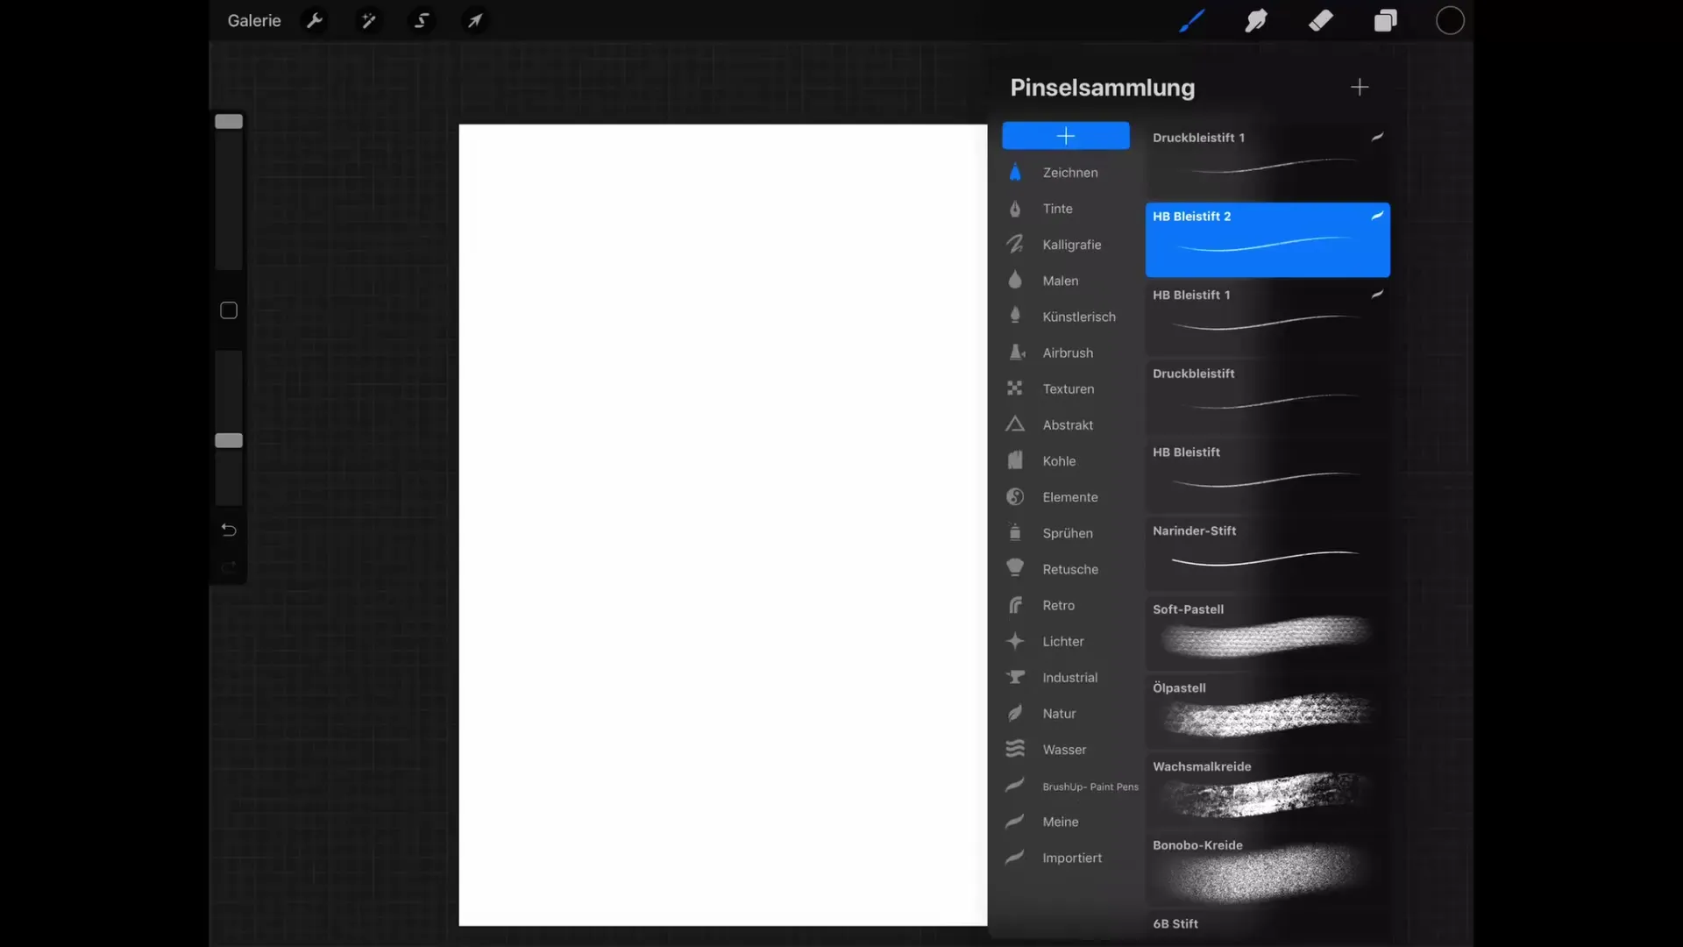Open the Actions wrench menu
Screen dimensions: 1683x947
click(315, 20)
